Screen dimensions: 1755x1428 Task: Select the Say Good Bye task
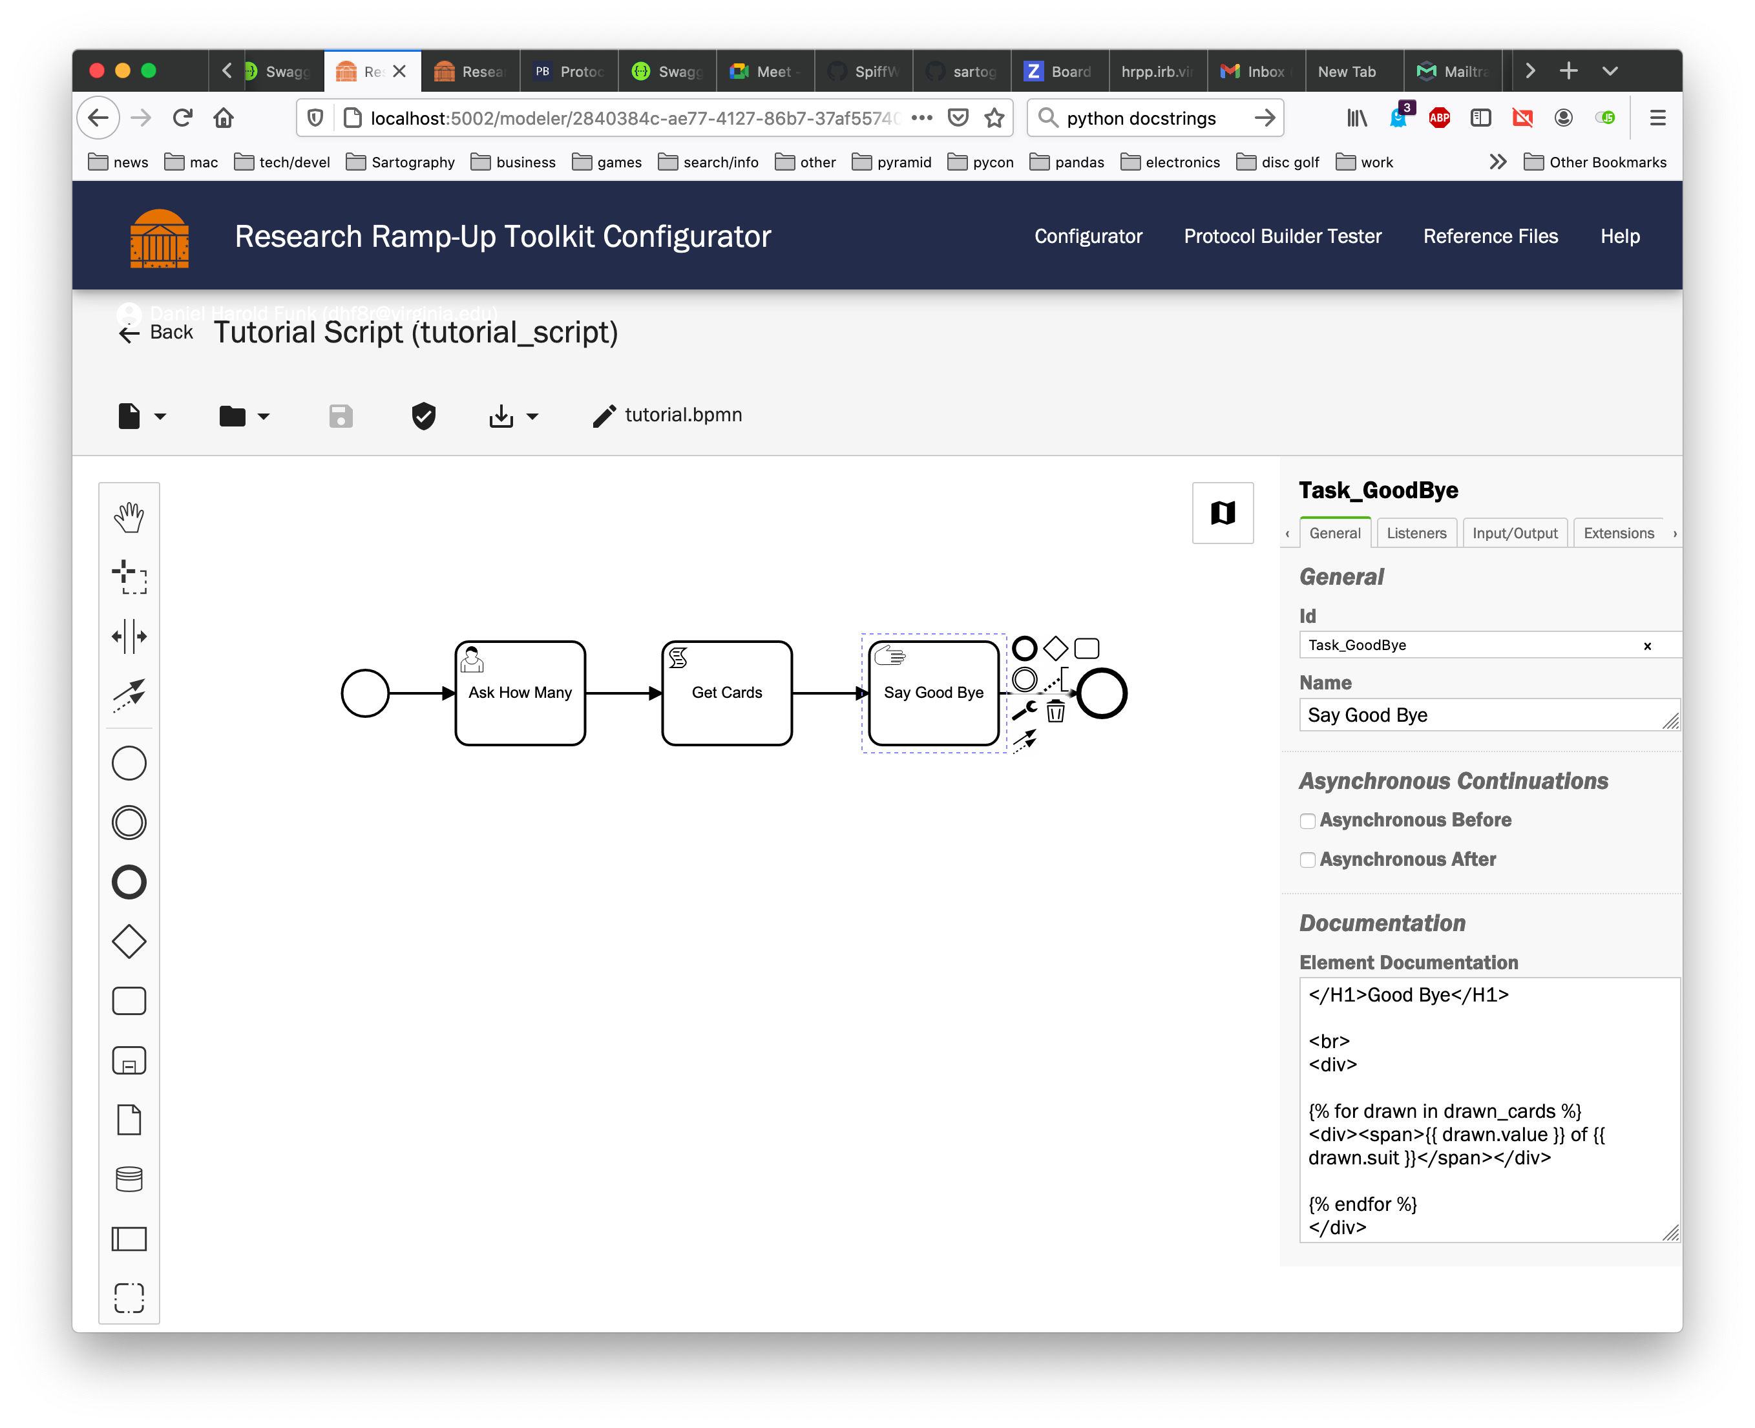click(x=934, y=693)
